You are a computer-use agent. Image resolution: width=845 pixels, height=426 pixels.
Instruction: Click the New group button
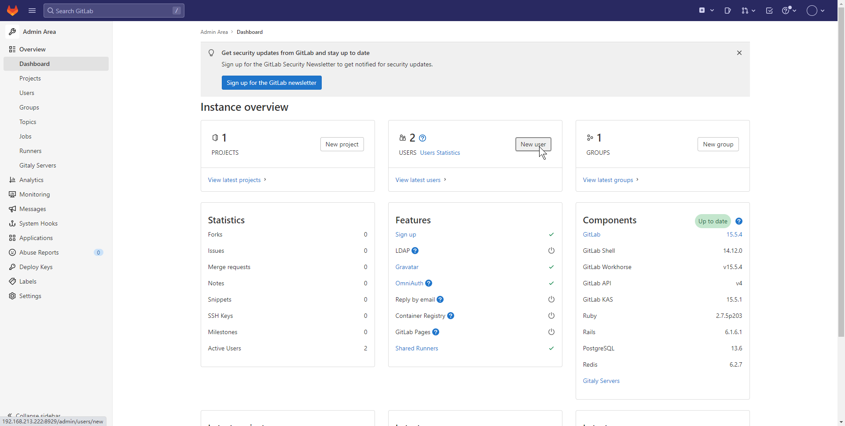click(x=718, y=144)
